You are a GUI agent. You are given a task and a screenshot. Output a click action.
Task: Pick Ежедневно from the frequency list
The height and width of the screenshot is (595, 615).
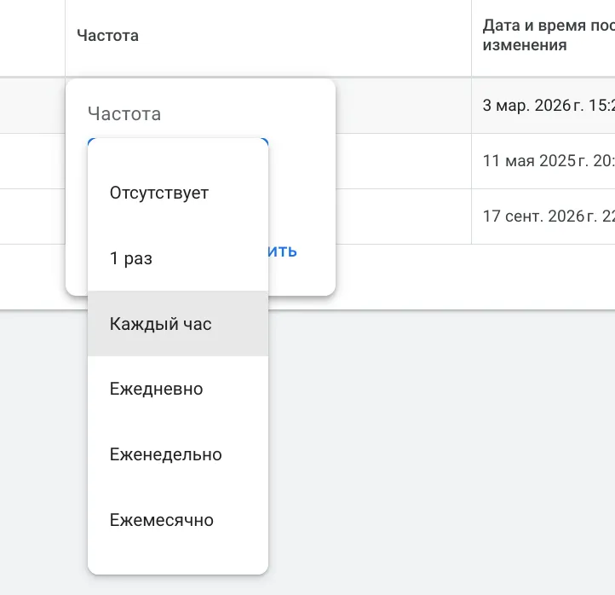click(x=178, y=389)
